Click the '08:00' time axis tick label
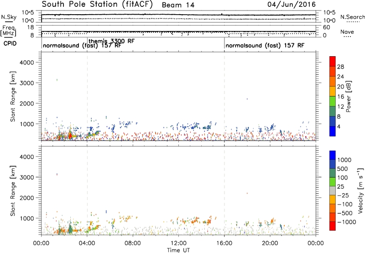The image size is (365, 253). pyautogui.click(x=133, y=243)
